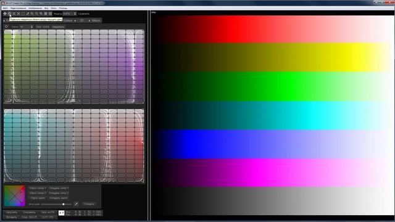Screen dimensions: 395x222
Task: Click the white color swatch at bottom
Action: click(61, 213)
